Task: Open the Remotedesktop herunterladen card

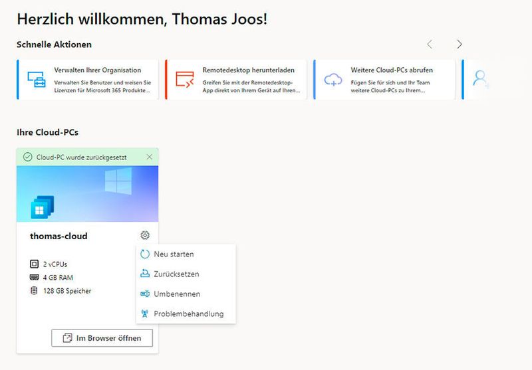Action: click(236, 80)
